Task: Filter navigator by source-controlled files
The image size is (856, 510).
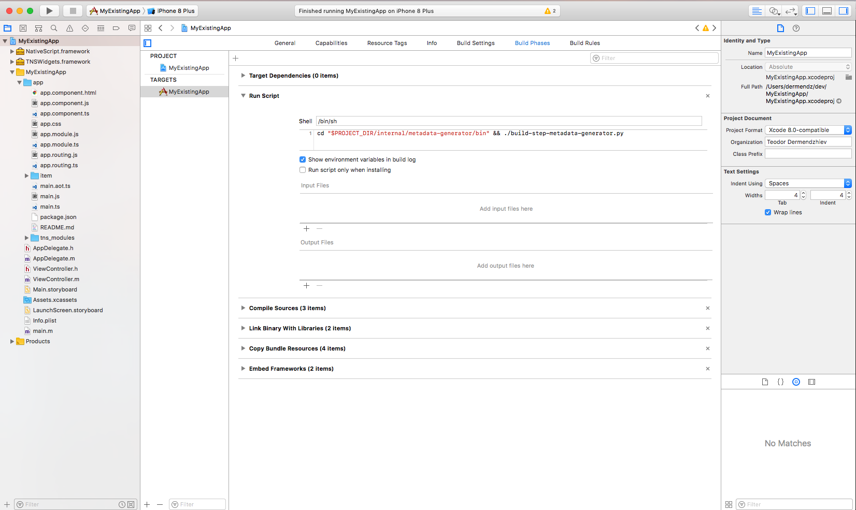Action: tap(131, 504)
